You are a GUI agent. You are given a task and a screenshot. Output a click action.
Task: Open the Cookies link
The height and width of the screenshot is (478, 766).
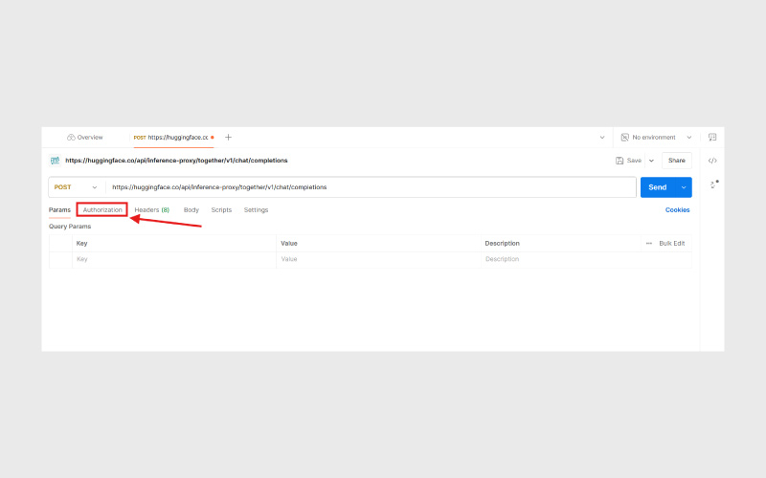pos(677,209)
